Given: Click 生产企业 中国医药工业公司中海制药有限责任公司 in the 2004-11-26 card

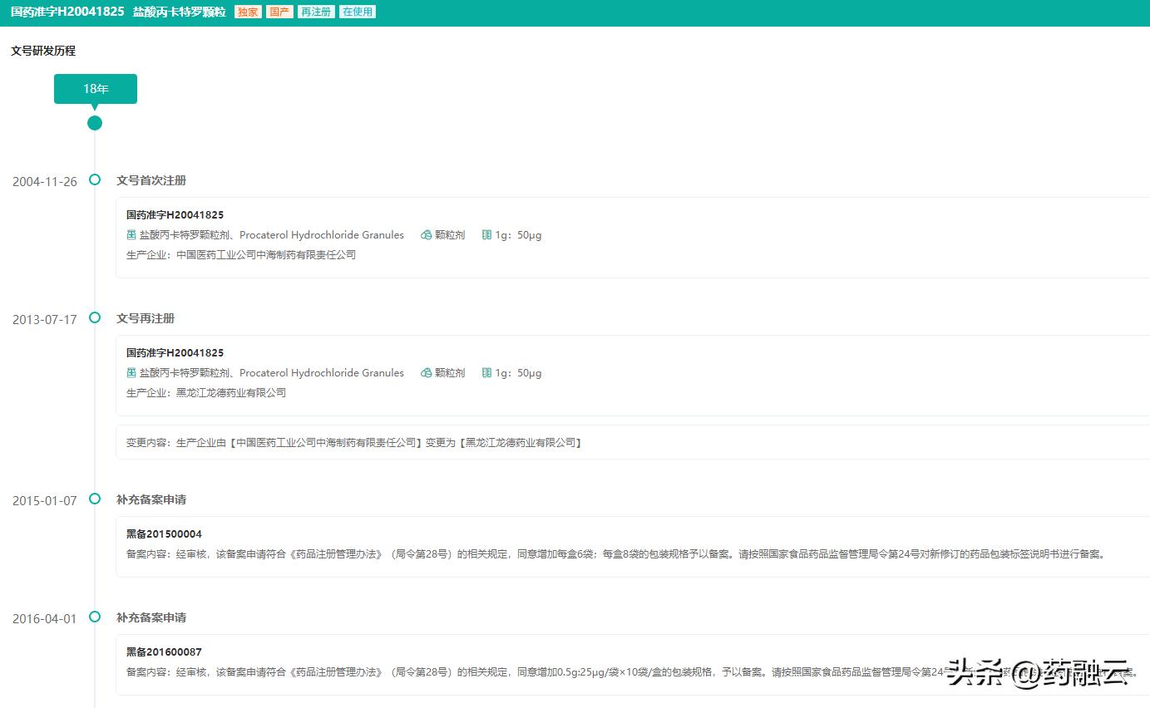Looking at the screenshot, I should pos(241,255).
